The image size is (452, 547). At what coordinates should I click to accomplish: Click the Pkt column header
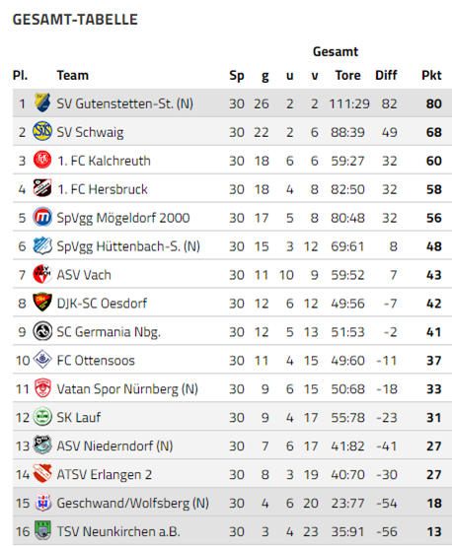431,75
